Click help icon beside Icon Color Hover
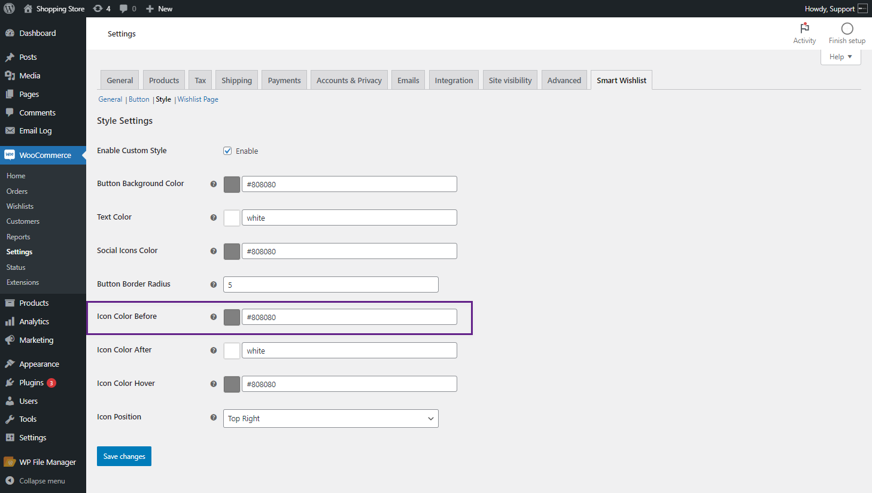Viewport: 872px width, 493px height. click(x=214, y=384)
